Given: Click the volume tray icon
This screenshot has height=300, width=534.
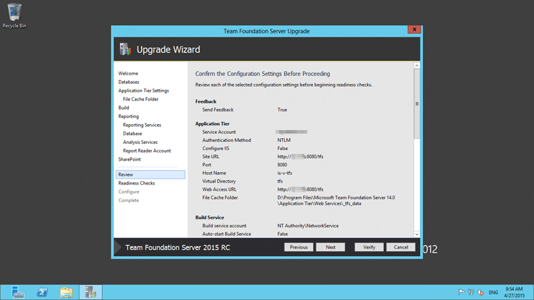Looking at the screenshot, I should (481, 292).
